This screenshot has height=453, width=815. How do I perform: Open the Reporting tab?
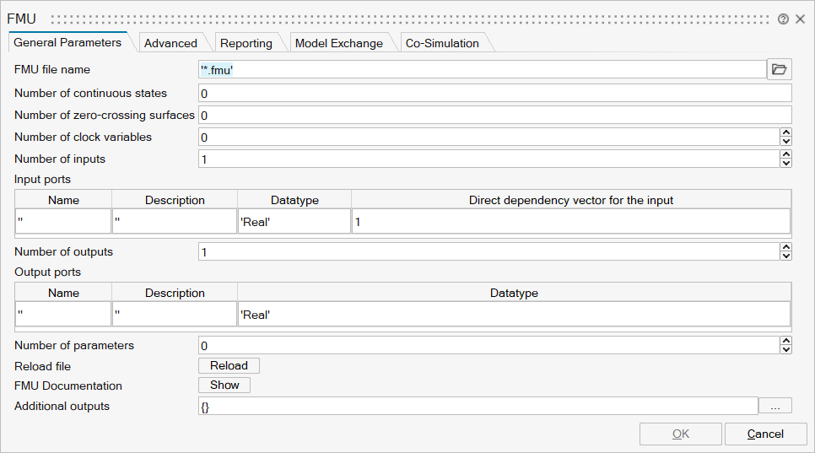[x=246, y=43]
